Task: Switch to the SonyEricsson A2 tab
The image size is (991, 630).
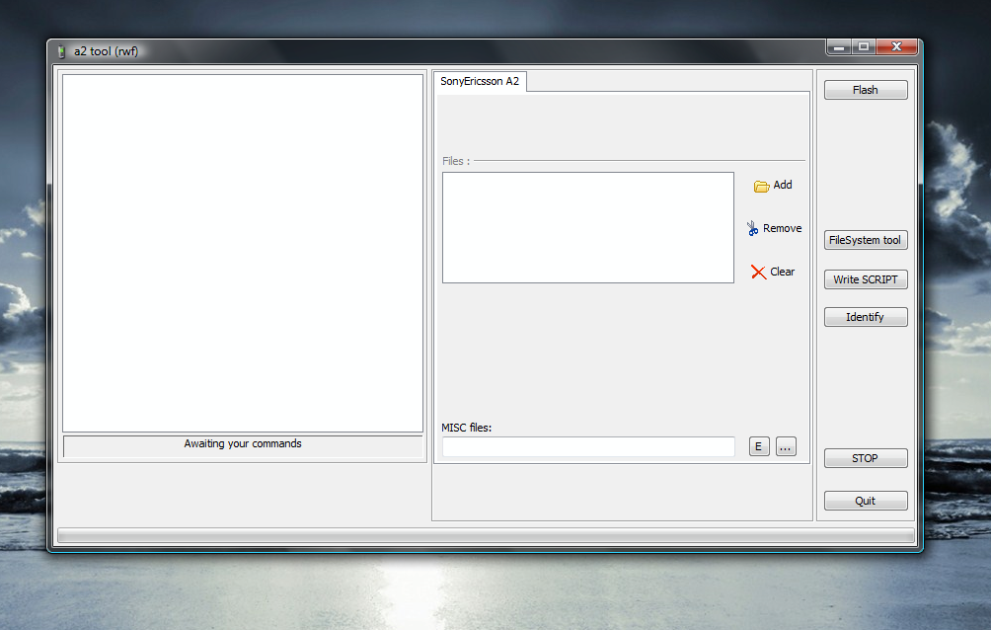Action: [480, 82]
